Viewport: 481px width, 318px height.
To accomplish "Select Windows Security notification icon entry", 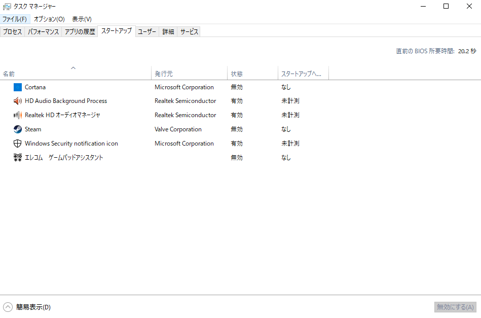I will click(x=71, y=144).
